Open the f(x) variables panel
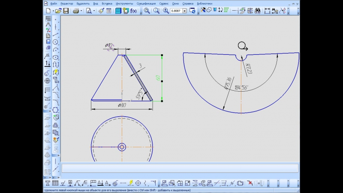 [133, 11]
